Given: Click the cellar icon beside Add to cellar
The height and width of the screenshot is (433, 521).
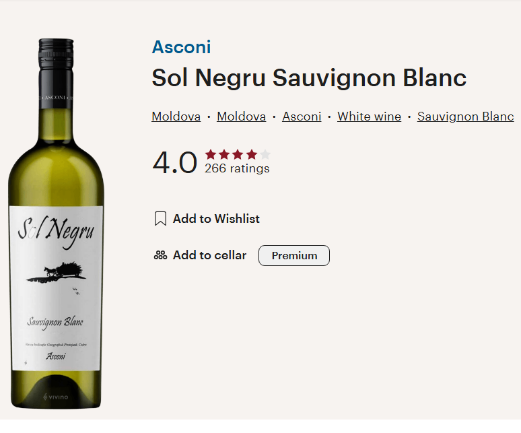Looking at the screenshot, I should (x=160, y=255).
